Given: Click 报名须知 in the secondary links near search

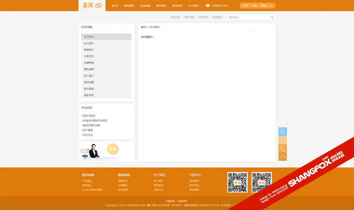Looking at the screenshot, I should (189, 17).
